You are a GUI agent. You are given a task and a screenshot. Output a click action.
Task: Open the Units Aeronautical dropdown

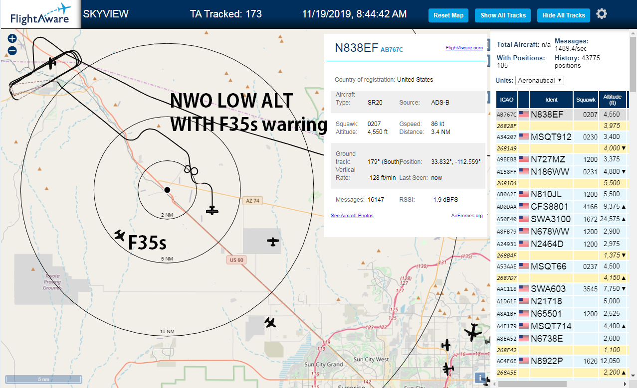click(x=540, y=80)
